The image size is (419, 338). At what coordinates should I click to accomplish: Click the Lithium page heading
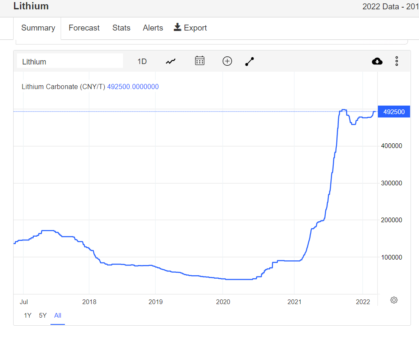coord(31,6)
